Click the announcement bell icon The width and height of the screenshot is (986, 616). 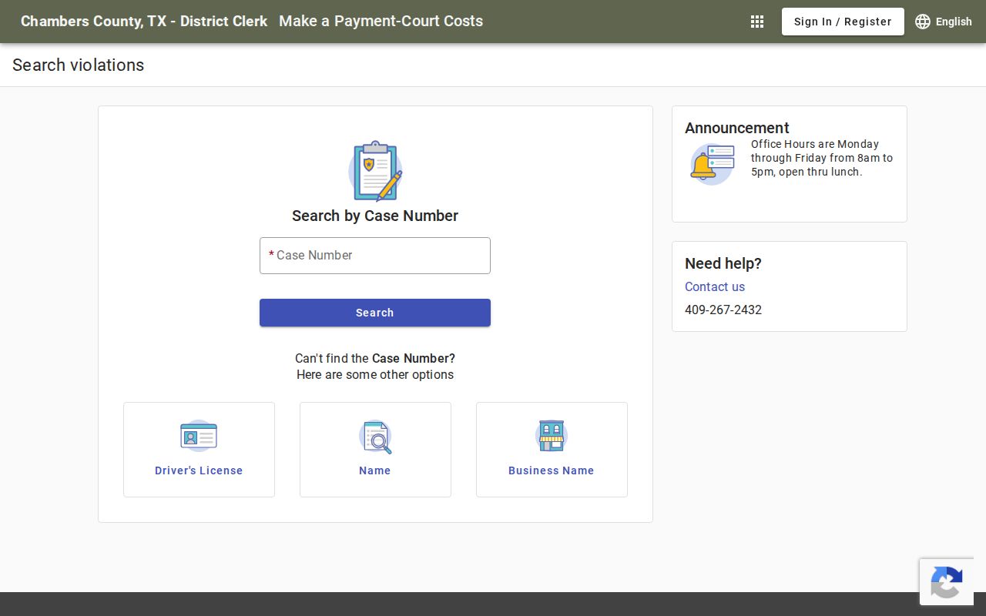point(712,164)
